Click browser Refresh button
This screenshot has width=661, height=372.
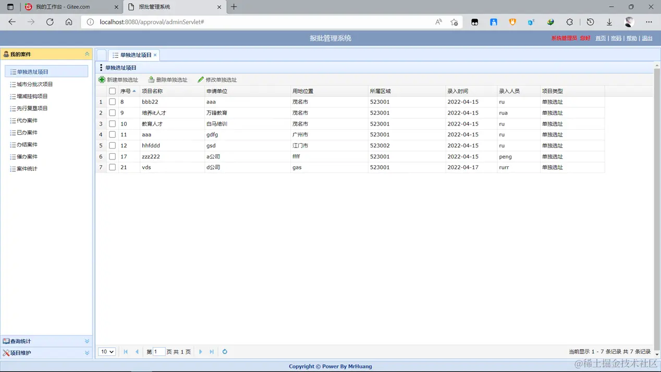pos(50,22)
